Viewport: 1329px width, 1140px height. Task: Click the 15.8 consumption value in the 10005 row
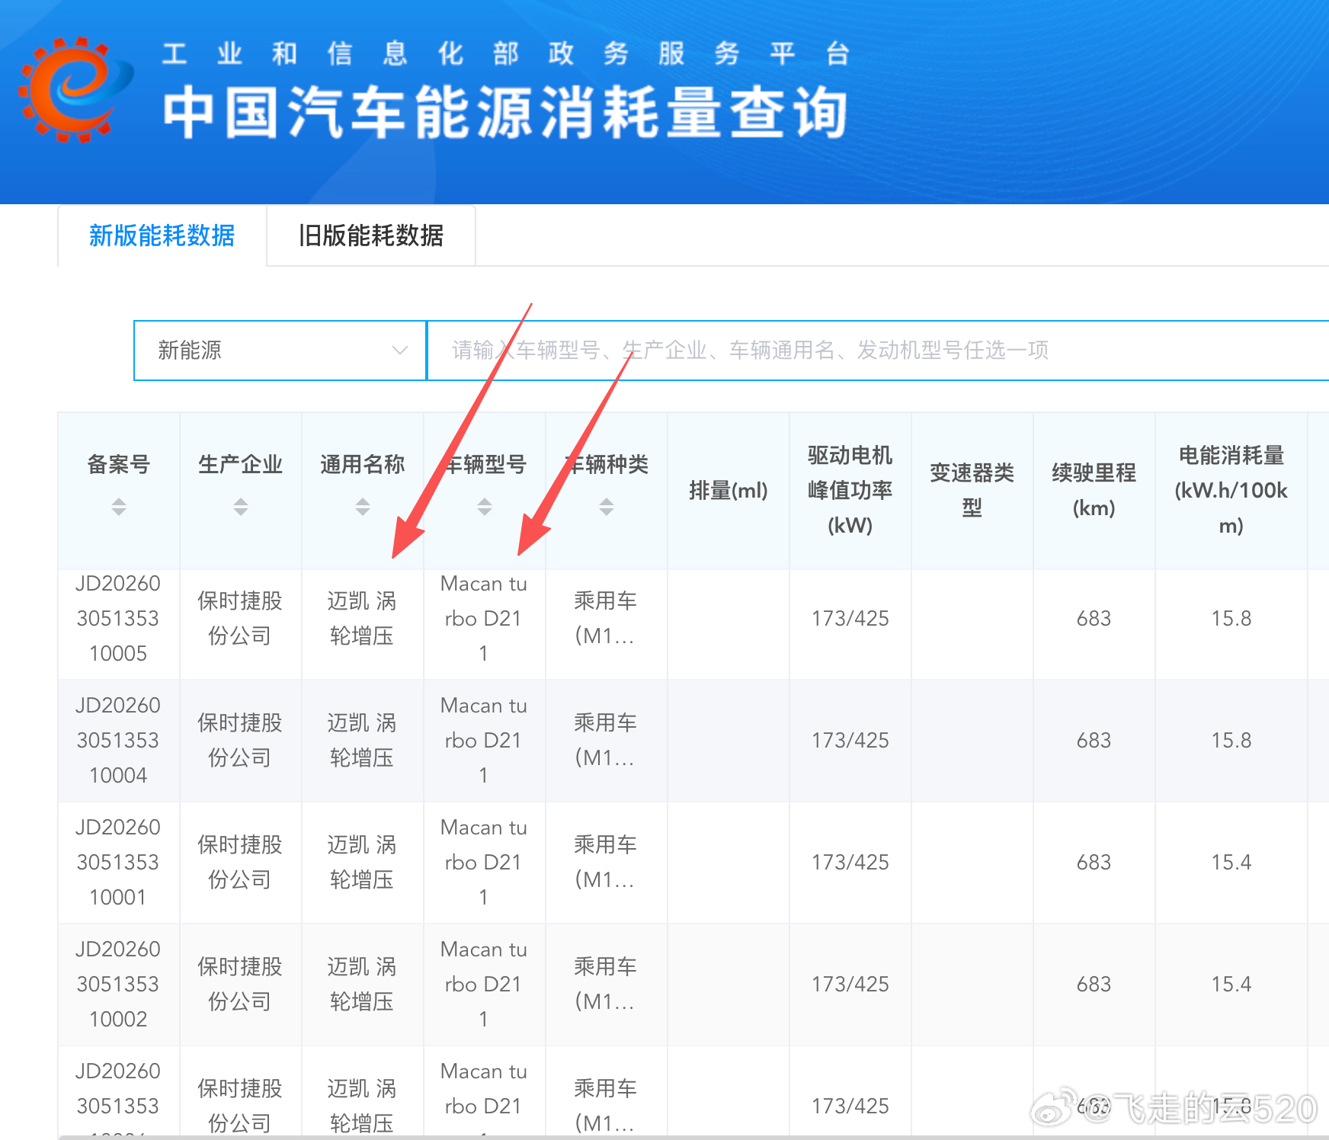(1231, 618)
